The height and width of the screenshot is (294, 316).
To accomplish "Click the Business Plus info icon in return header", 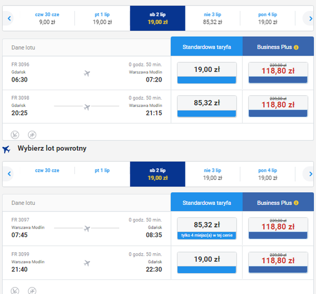I will [296, 203].
